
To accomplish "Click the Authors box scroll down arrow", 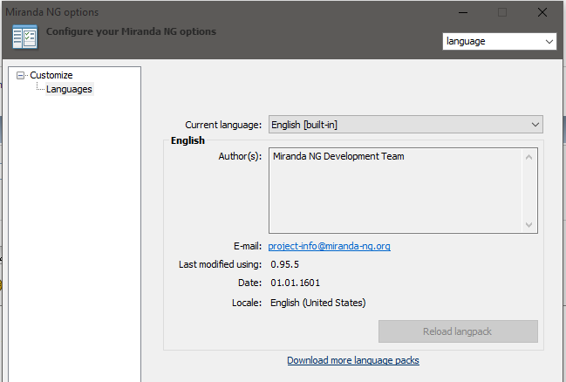I will (528, 225).
